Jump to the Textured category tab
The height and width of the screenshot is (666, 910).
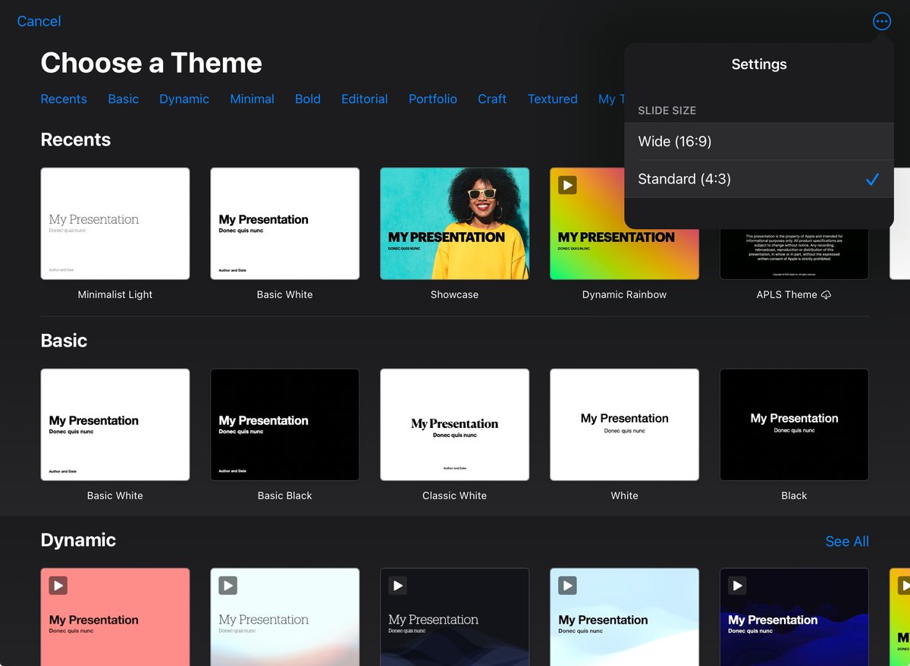(x=552, y=99)
